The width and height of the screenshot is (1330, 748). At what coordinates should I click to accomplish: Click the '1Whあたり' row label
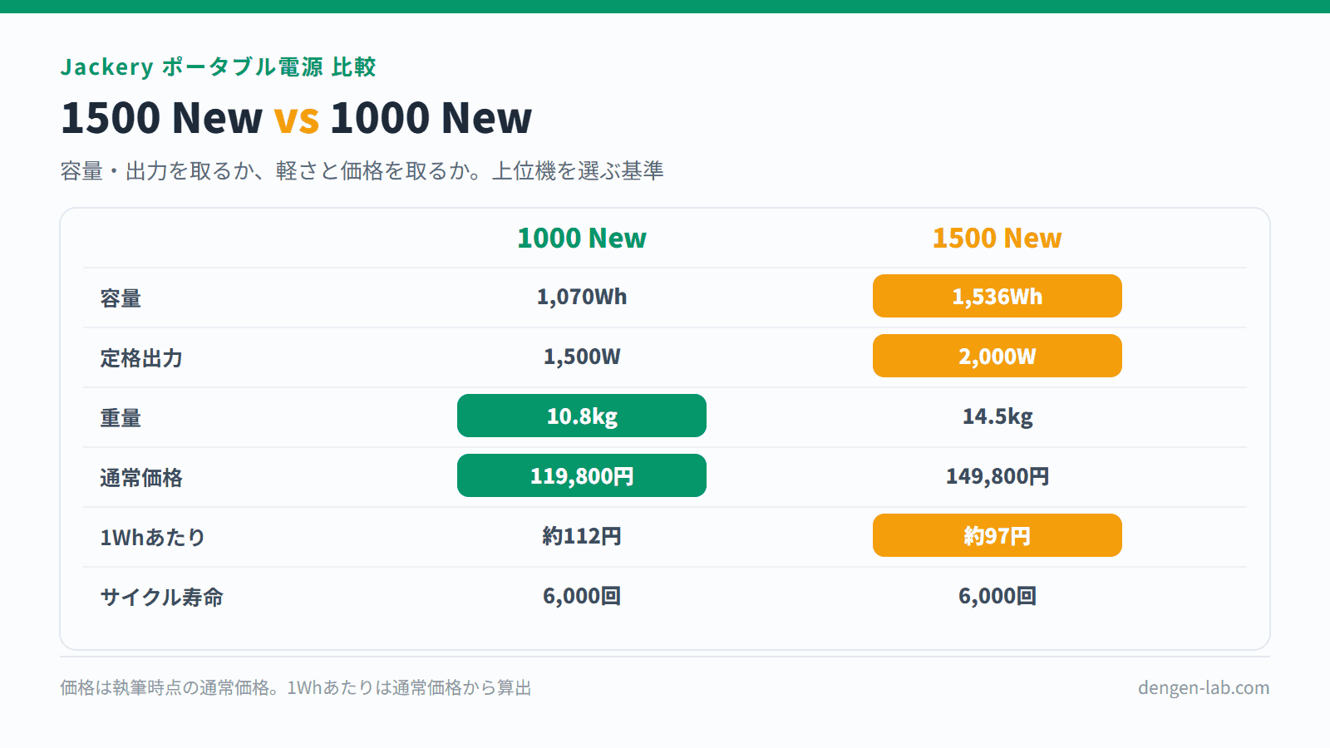pyautogui.click(x=152, y=537)
